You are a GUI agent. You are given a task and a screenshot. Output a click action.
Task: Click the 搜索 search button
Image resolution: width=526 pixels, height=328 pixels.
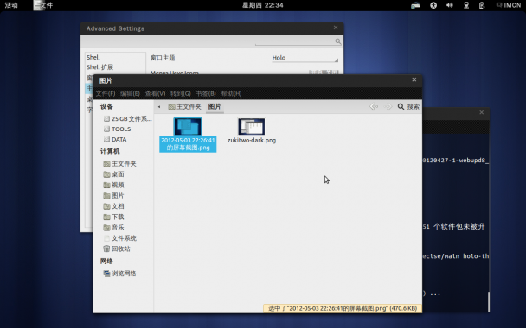408,107
